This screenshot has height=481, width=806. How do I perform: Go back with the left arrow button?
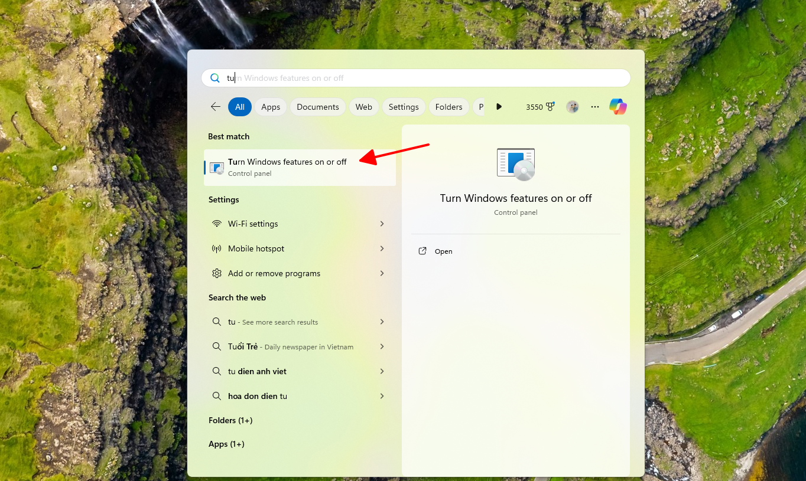216,107
